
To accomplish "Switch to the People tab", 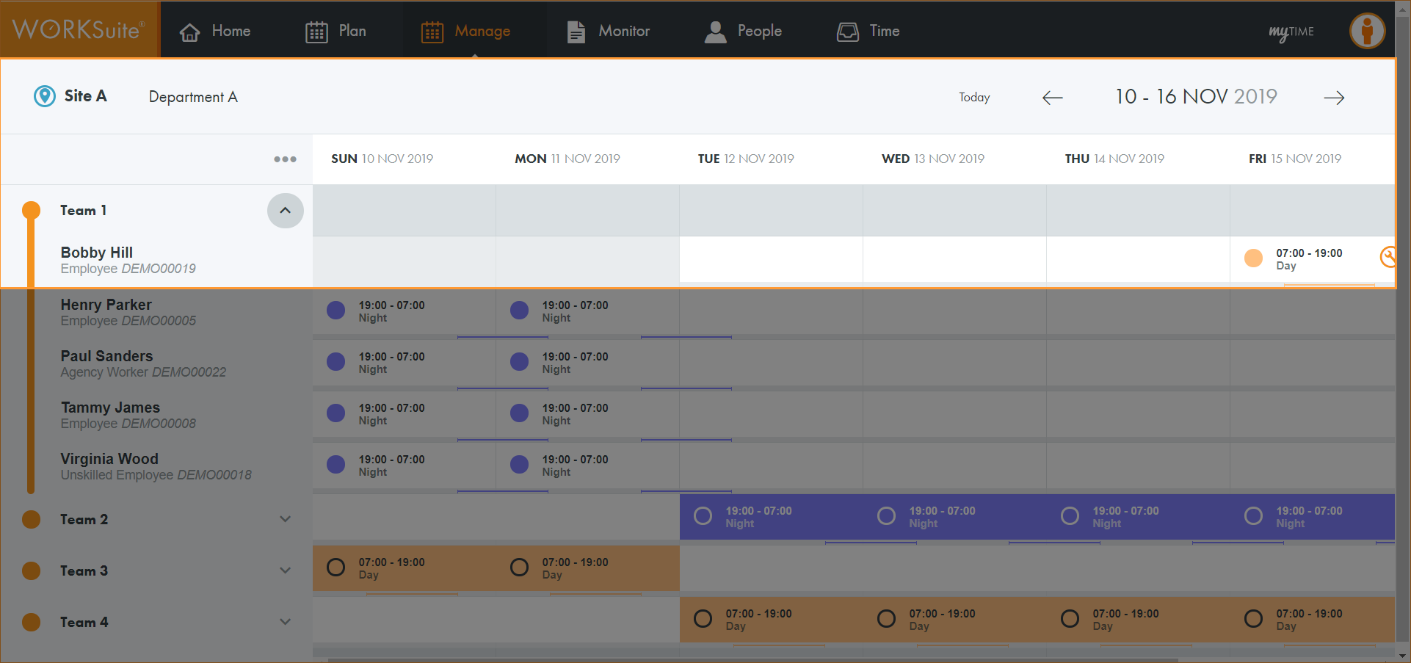I will coord(743,31).
